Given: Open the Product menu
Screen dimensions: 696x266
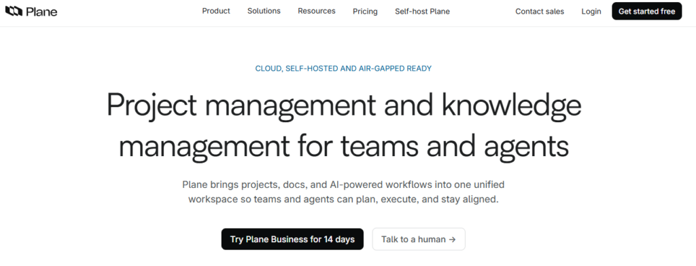Looking at the screenshot, I should coord(216,11).
